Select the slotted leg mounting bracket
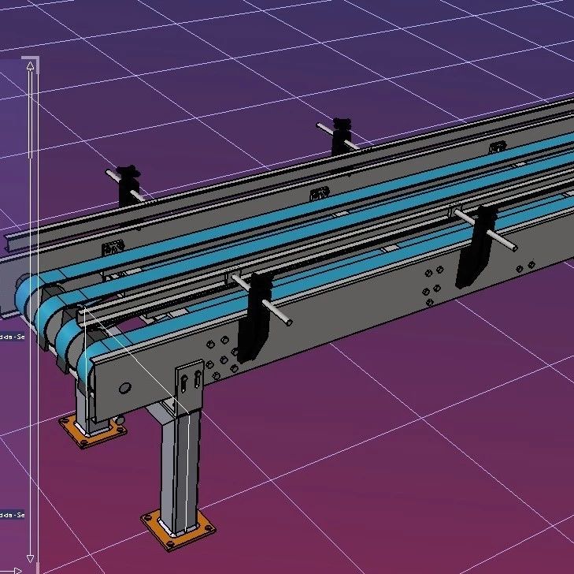This screenshot has height=574, width=574. 190,387
